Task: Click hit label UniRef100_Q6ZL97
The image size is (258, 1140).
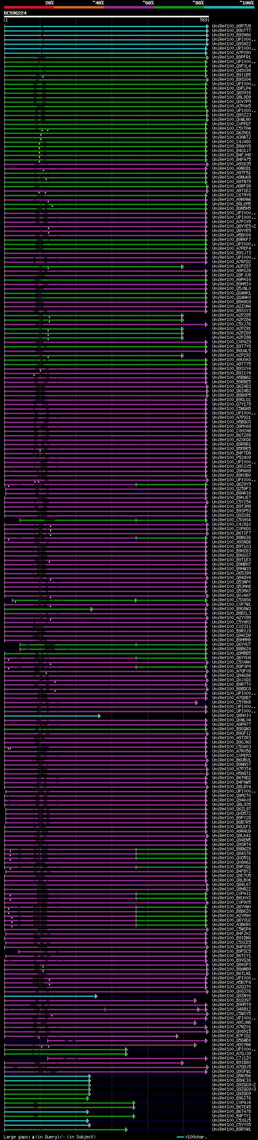Action: coord(231,809)
